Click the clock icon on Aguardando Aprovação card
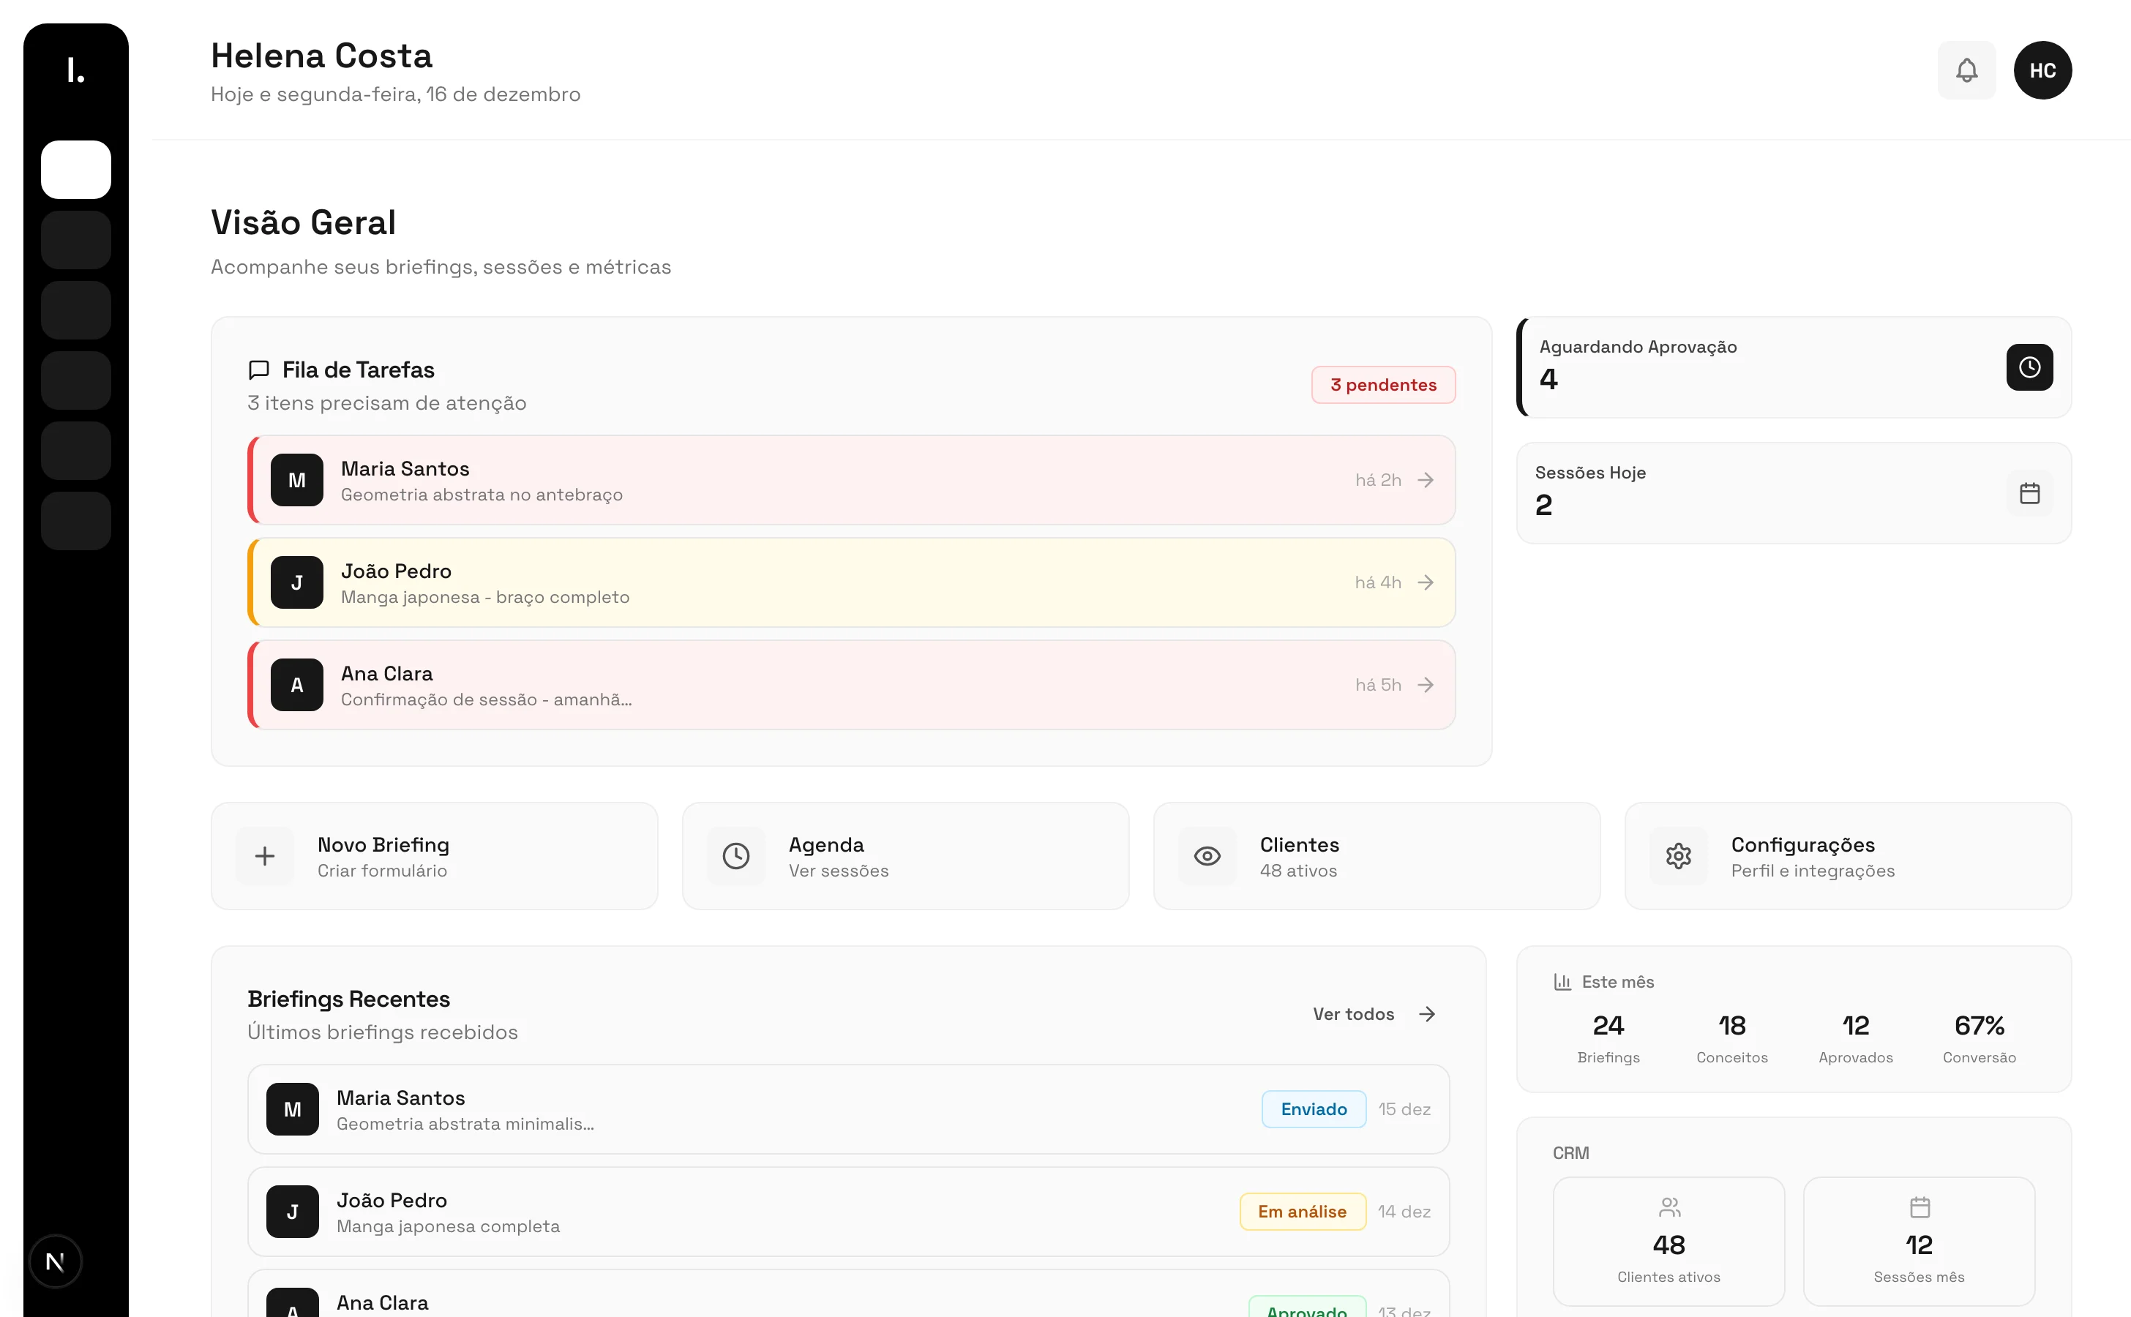Image resolution: width=2131 pixels, height=1317 pixels. coord(2029,367)
